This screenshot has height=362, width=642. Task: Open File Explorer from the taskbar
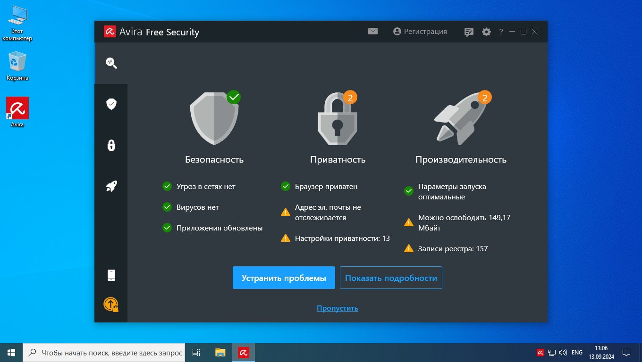point(220,353)
